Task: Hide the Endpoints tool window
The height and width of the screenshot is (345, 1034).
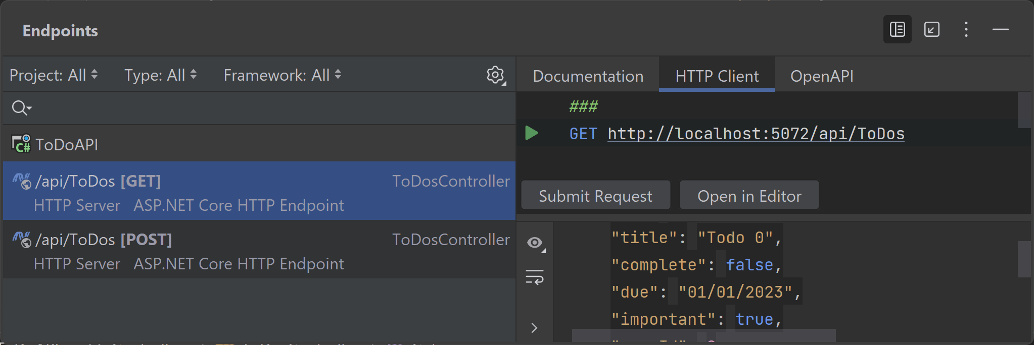Action: 1000,30
